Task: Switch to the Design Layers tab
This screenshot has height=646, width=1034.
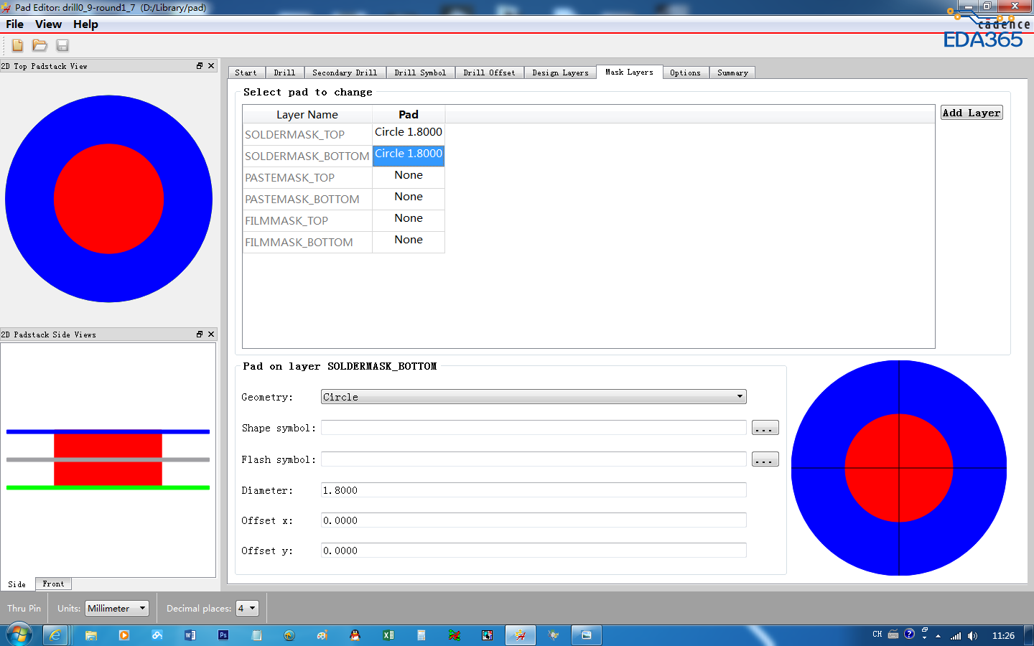Action: click(560, 72)
